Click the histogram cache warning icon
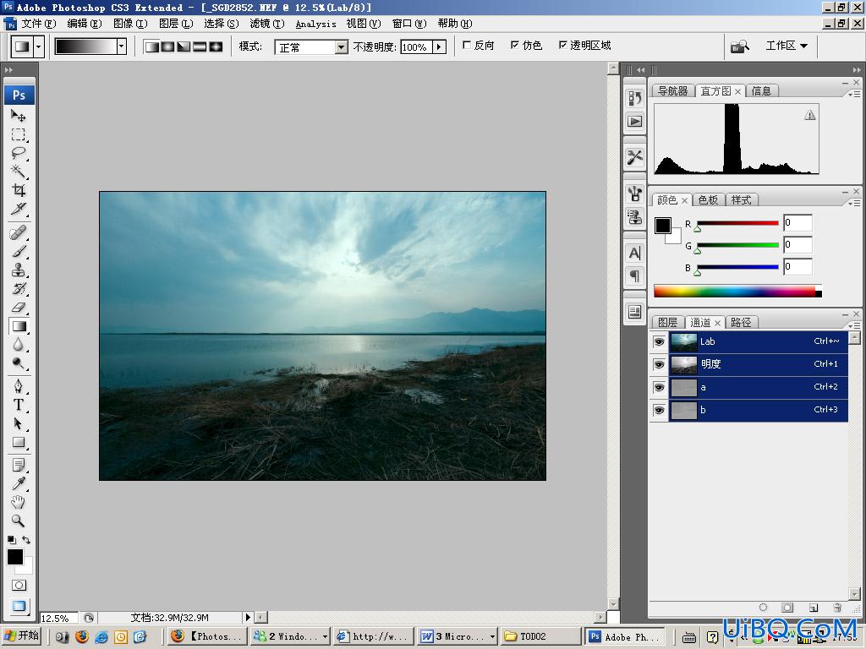Image resolution: width=866 pixels, height=649 pixels. (809, 115)
